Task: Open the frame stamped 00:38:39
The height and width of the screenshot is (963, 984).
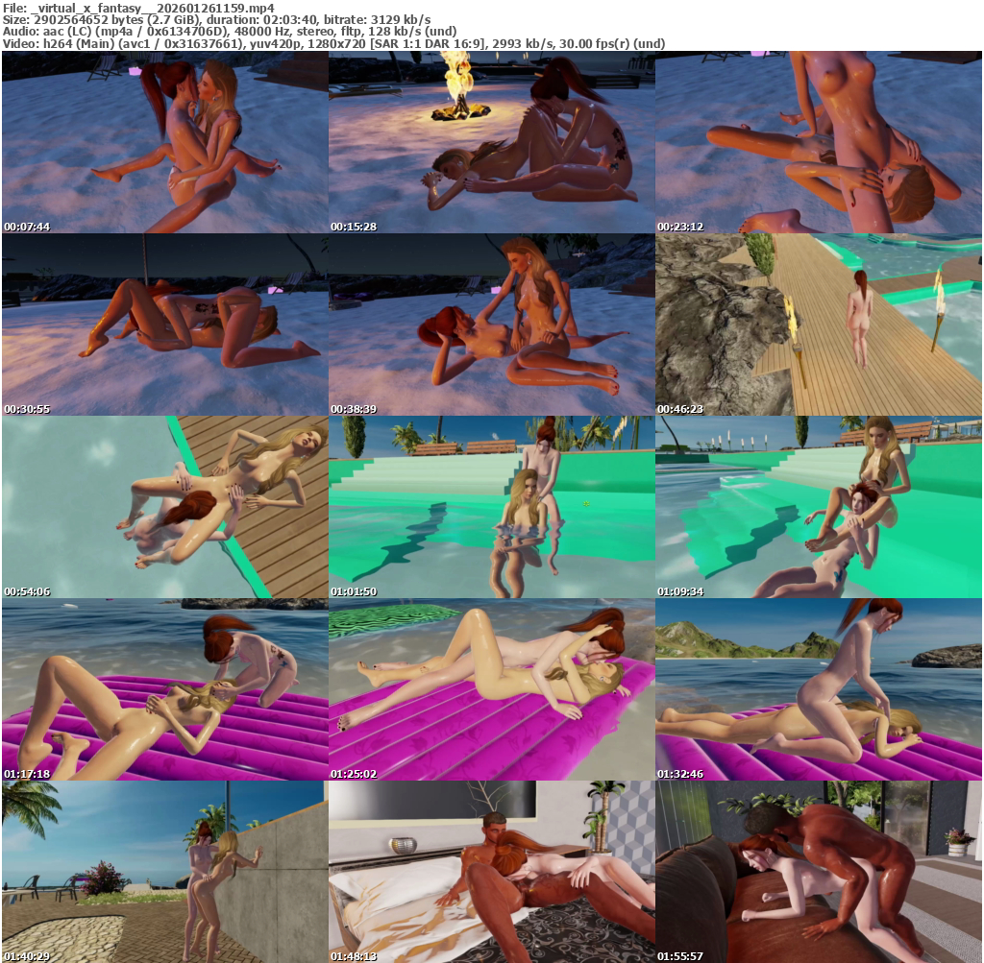Action: click(491, 325)
